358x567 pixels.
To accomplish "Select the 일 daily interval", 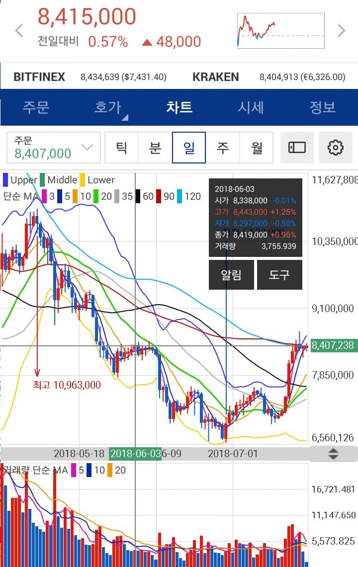I will tap(189, 148).
